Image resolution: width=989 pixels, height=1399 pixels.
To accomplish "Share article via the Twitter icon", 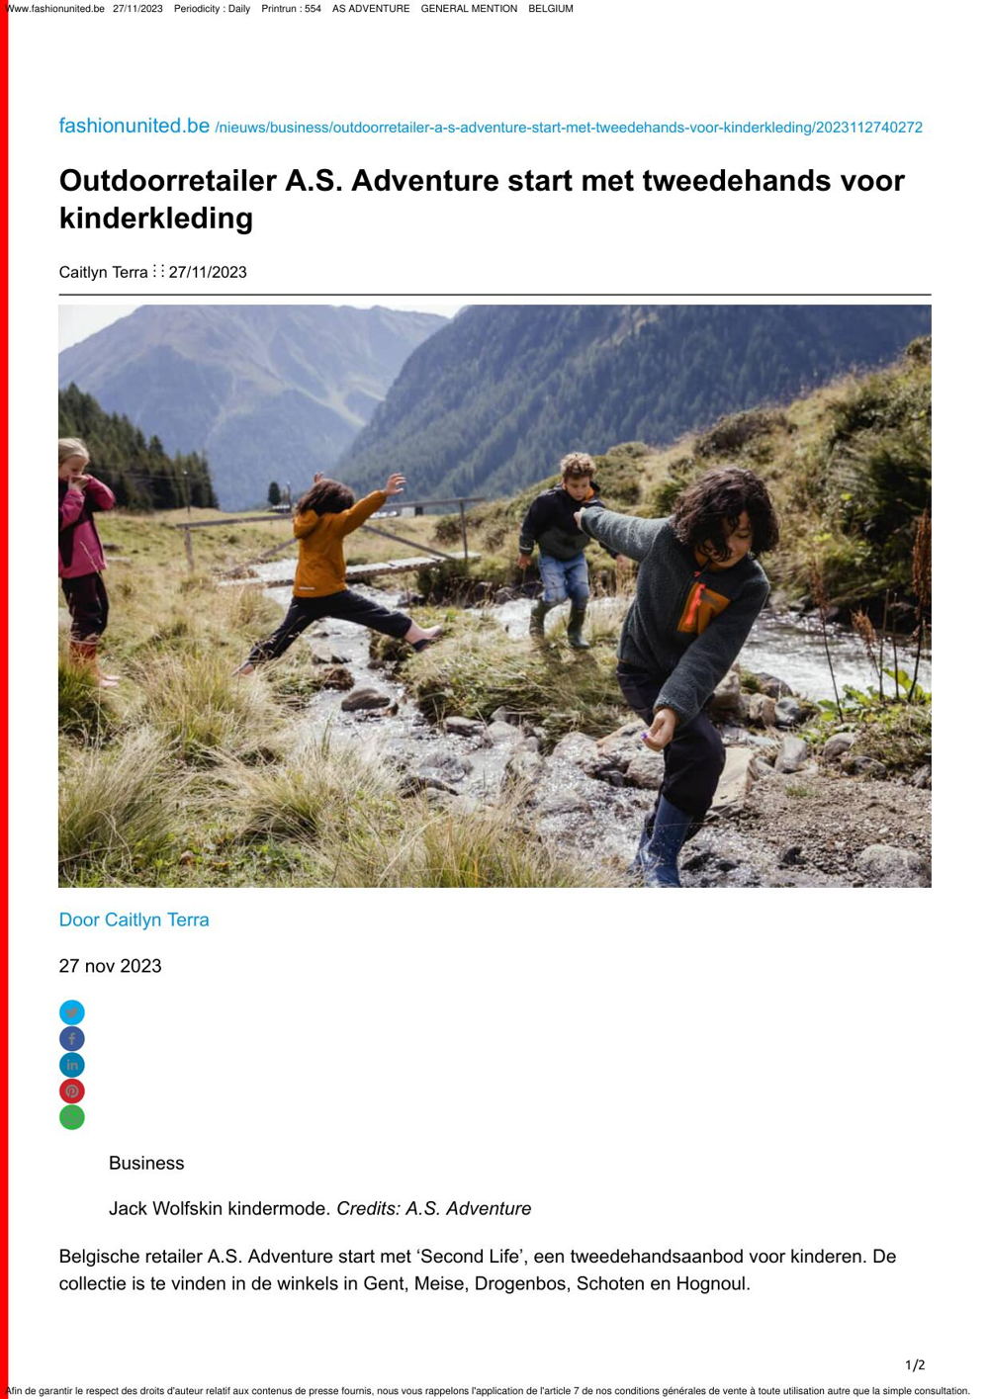I will point(72,1012).
